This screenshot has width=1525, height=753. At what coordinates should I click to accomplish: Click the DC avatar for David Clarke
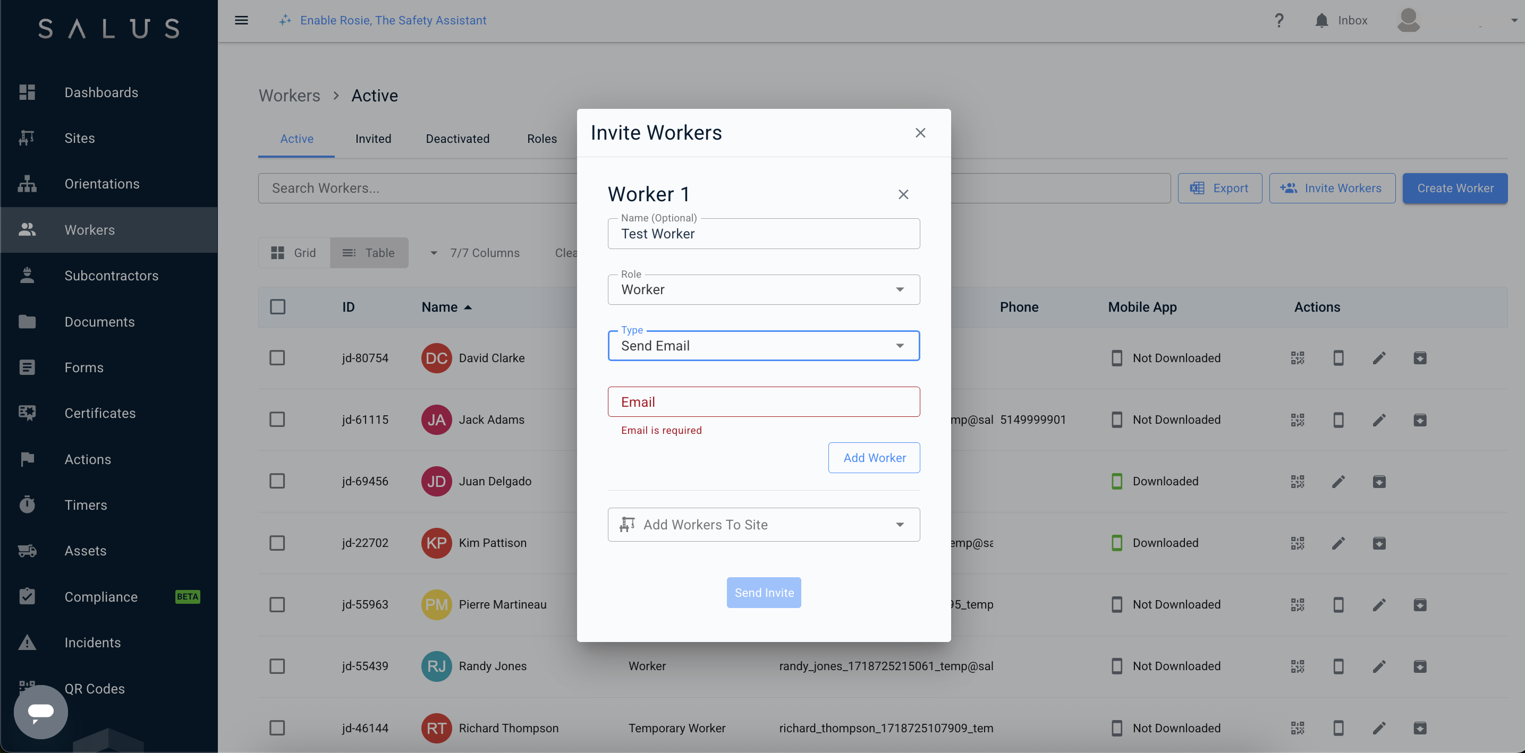[x=436, y=358]
